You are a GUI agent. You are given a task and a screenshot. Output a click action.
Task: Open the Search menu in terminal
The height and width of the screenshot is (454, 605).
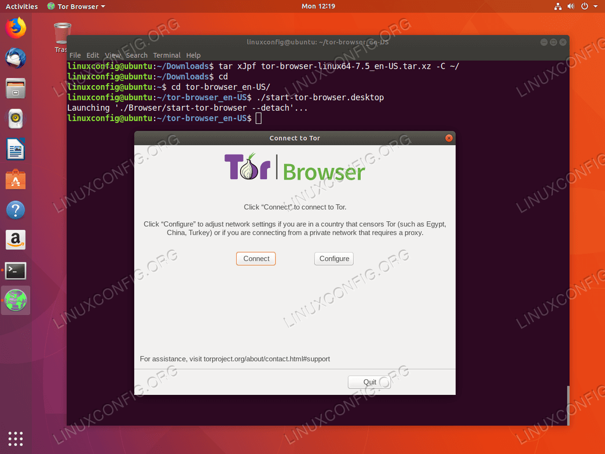(x=137, y=55)
